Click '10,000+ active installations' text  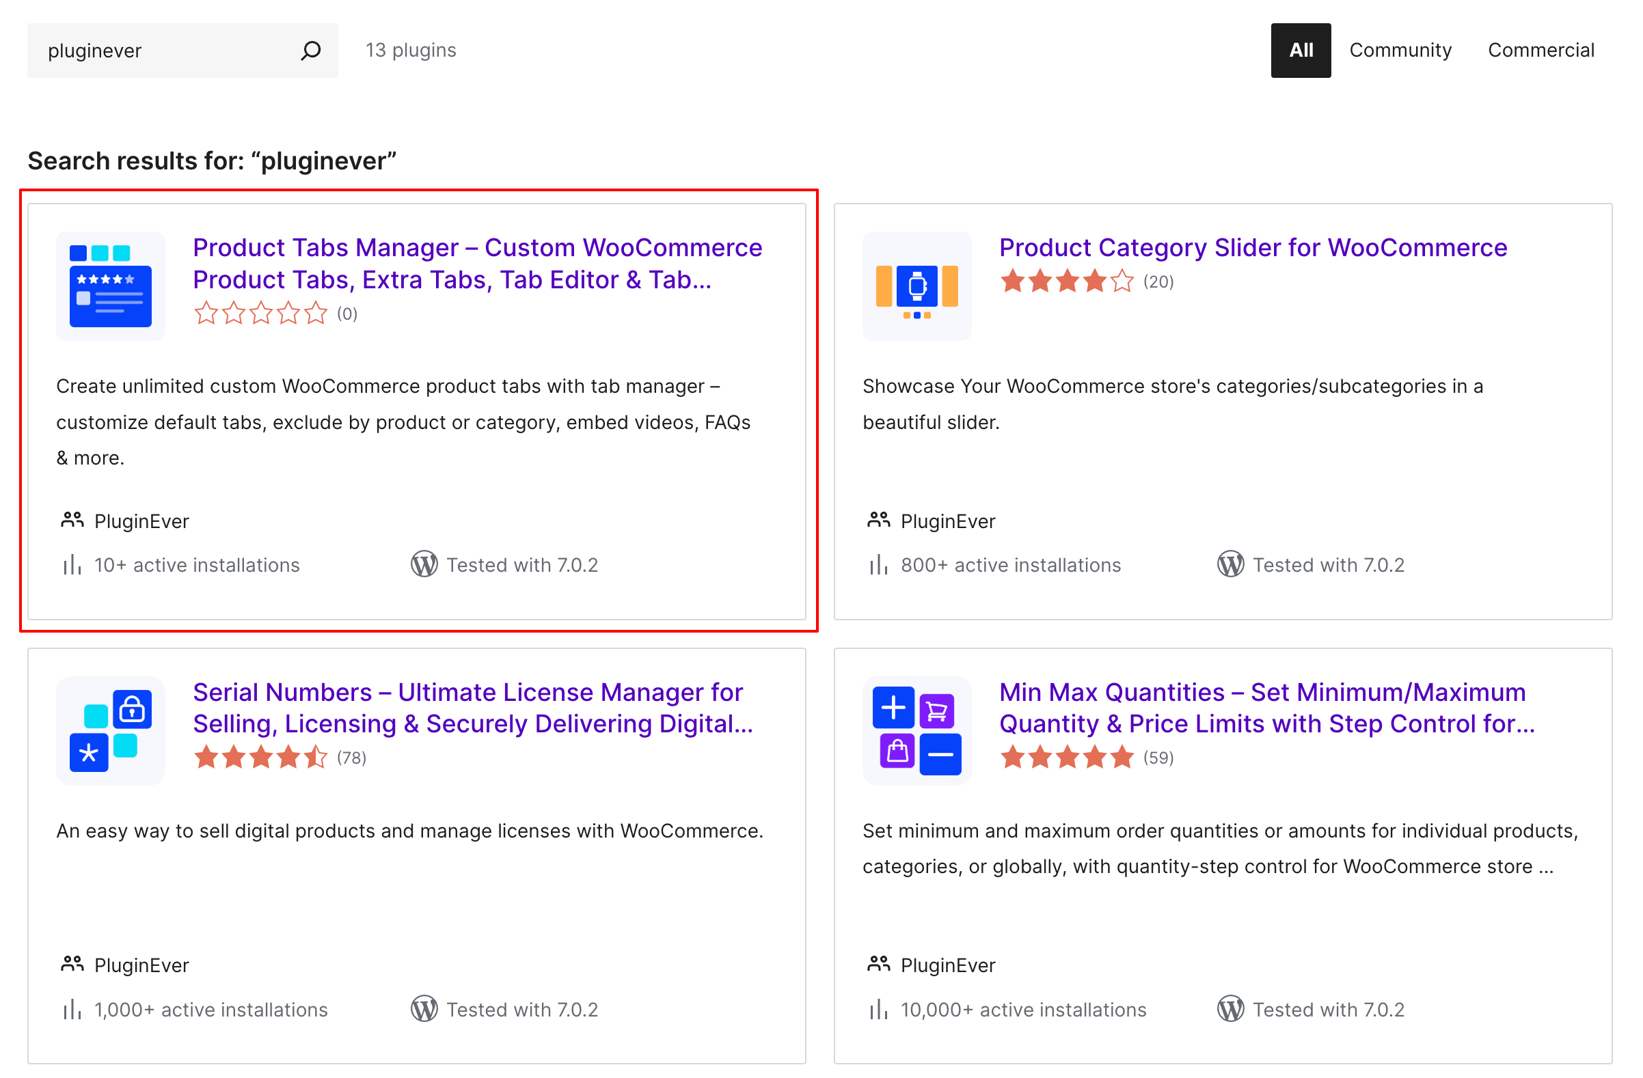1023,1010
